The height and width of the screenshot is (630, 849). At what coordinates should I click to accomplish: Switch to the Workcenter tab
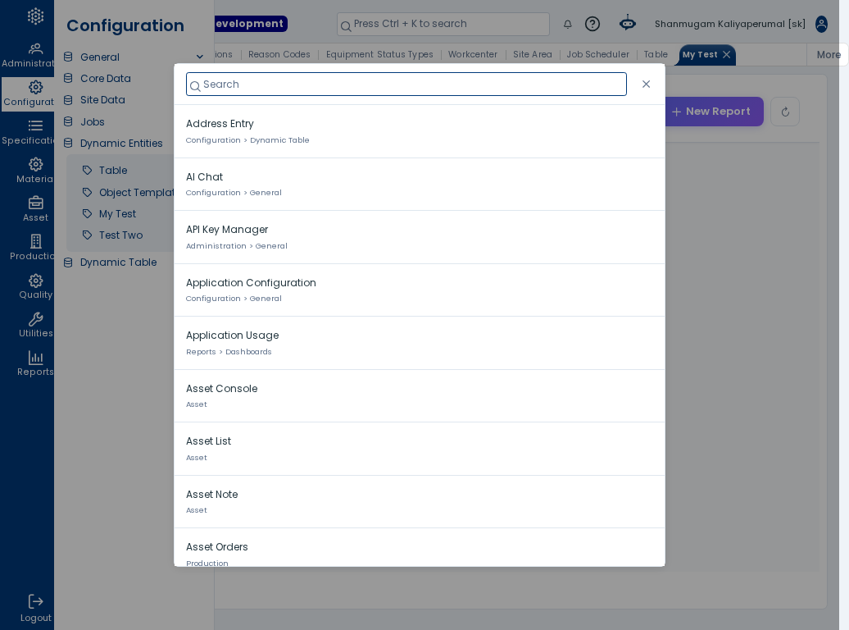(473, 54)
